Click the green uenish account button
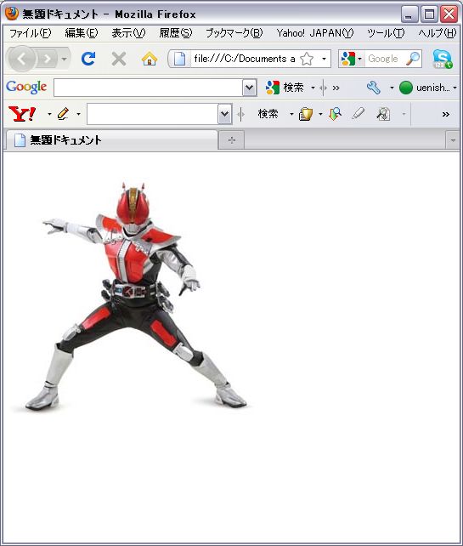Viewport: 463px width, 546px height. 424,88
